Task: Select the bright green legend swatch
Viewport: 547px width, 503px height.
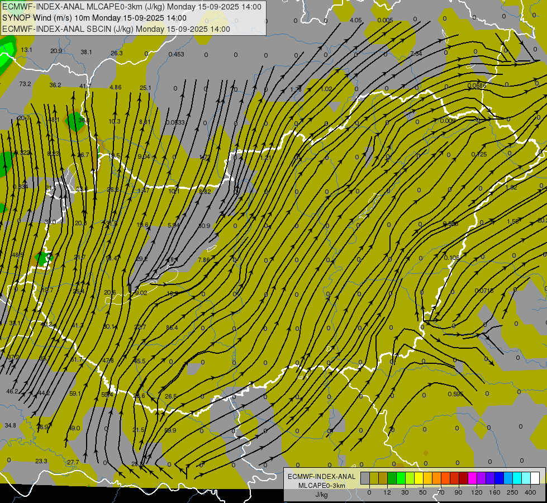Action: click(x=401, y=478)
